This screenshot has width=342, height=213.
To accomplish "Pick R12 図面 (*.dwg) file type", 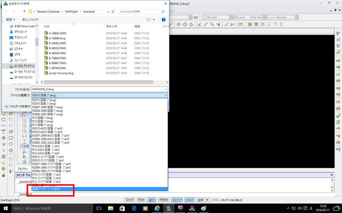I will (x=100, y=125).
